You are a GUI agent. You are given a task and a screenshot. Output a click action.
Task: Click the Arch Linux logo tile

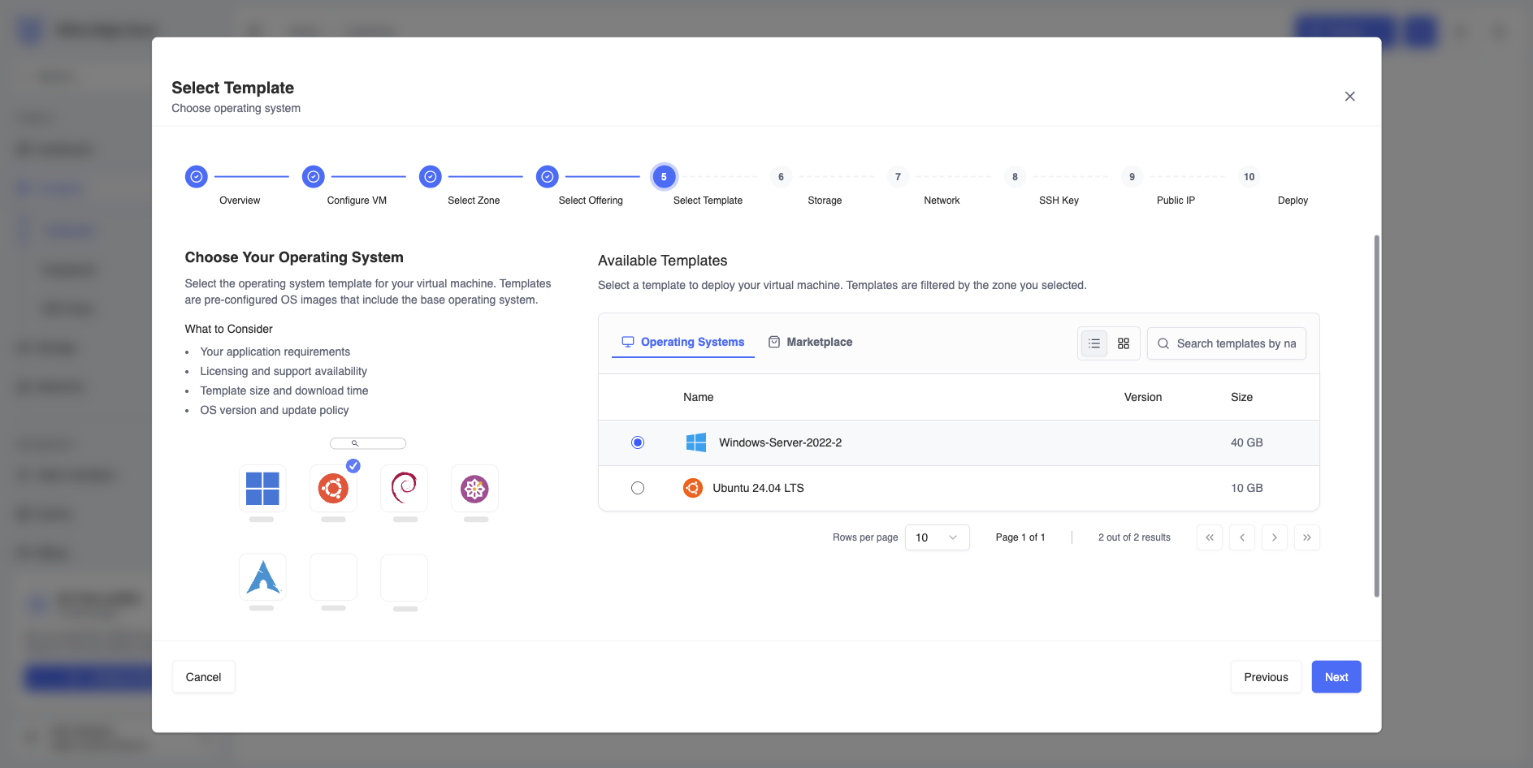(x=262, y=577)
